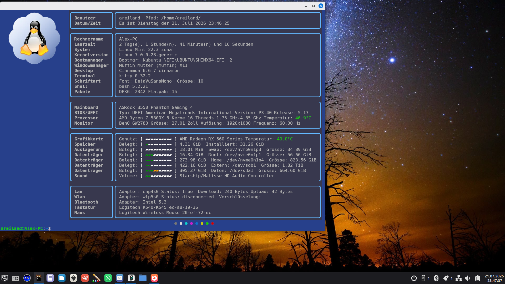Click GPU temperature '40.0°C'
The image size is (505, 284).
285,139
